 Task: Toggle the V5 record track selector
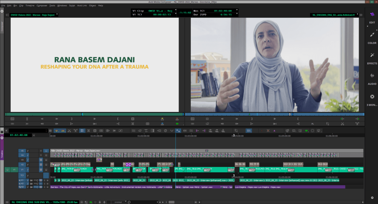tap(22, 151)
